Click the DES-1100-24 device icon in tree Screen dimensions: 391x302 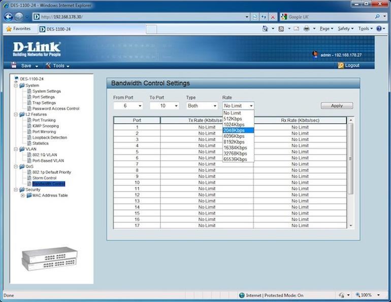(x=16, y=79)
